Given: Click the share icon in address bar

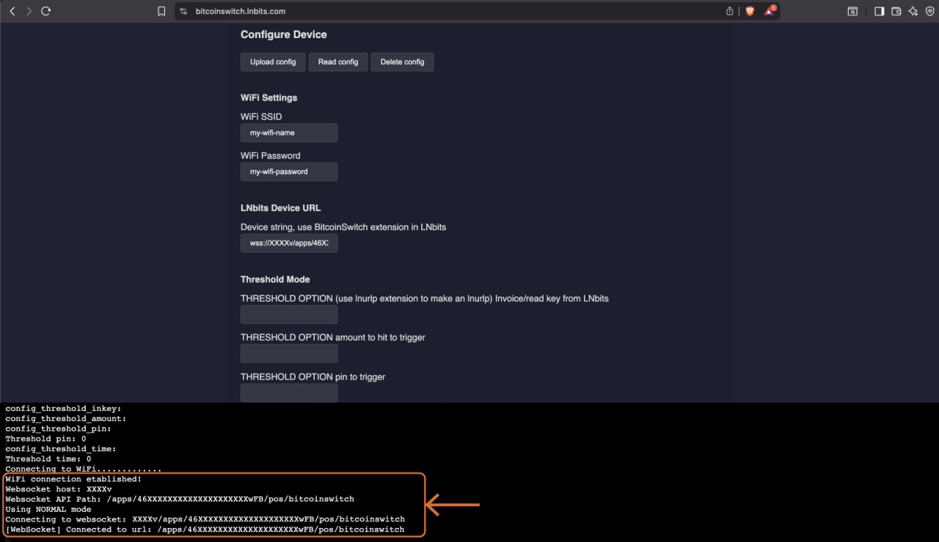Looking at the screenshot, I should (x=730, y=11).
